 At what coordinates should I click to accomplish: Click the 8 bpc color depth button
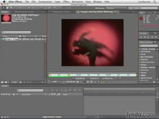coord(15,82)
